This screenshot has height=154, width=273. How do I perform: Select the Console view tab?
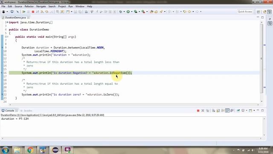9,111
